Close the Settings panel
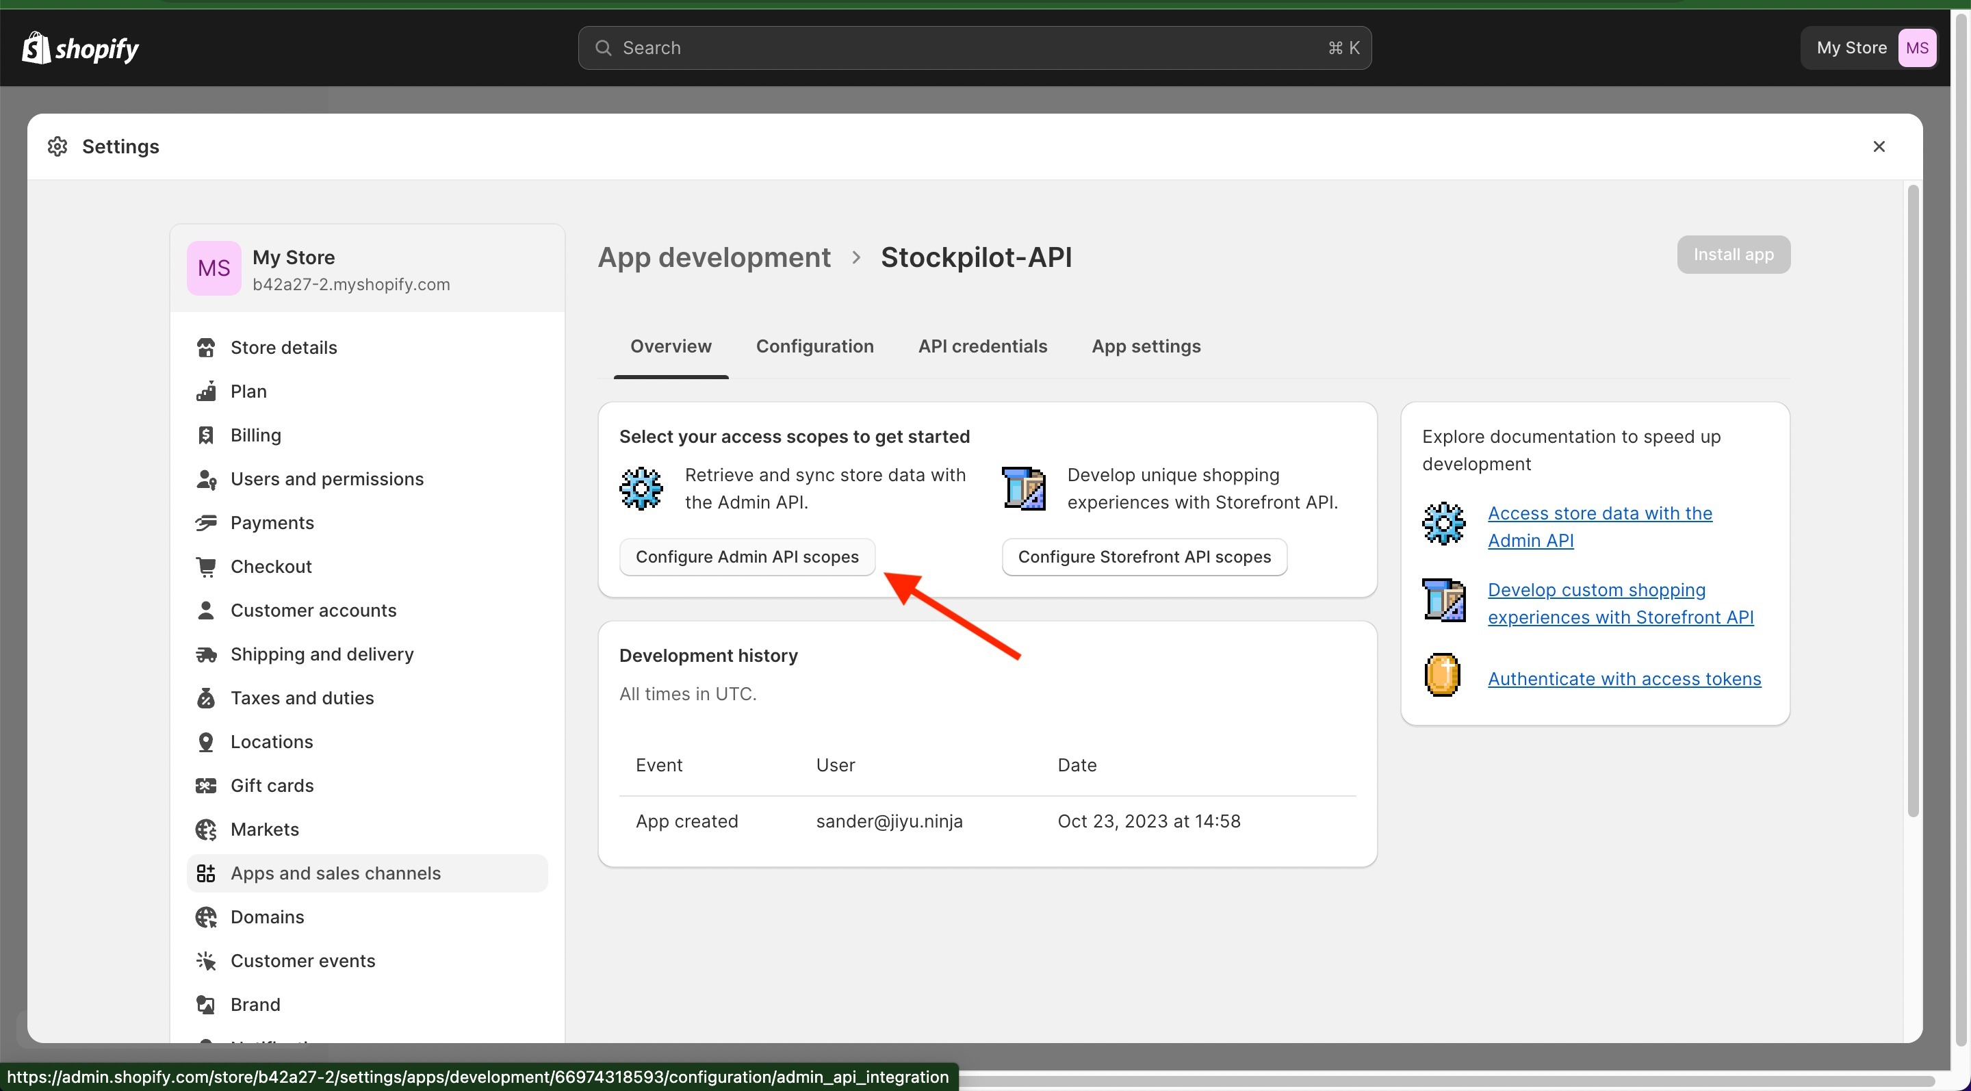 (x=1879, y=146)
